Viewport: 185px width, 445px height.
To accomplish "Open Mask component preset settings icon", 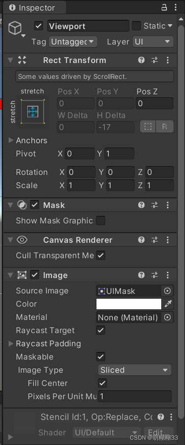I will point(155,205).
